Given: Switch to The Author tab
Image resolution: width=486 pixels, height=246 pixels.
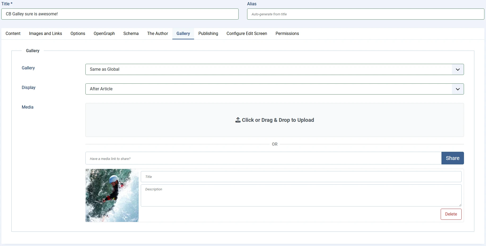Looking at the screenshot, I should click(x=157, y=34).
